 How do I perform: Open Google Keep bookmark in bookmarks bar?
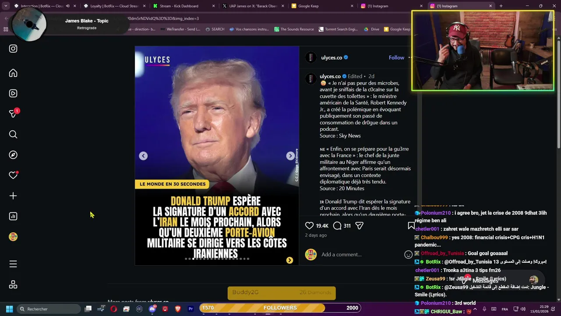point(397,29)
